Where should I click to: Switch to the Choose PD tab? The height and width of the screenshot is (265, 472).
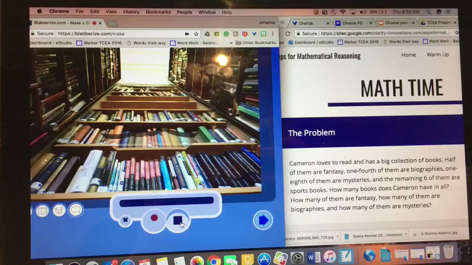[353, 23]
